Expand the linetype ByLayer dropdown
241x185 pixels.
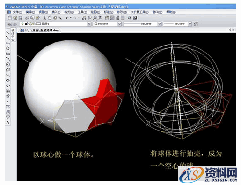pyautogui.click(x=159, y=24)
